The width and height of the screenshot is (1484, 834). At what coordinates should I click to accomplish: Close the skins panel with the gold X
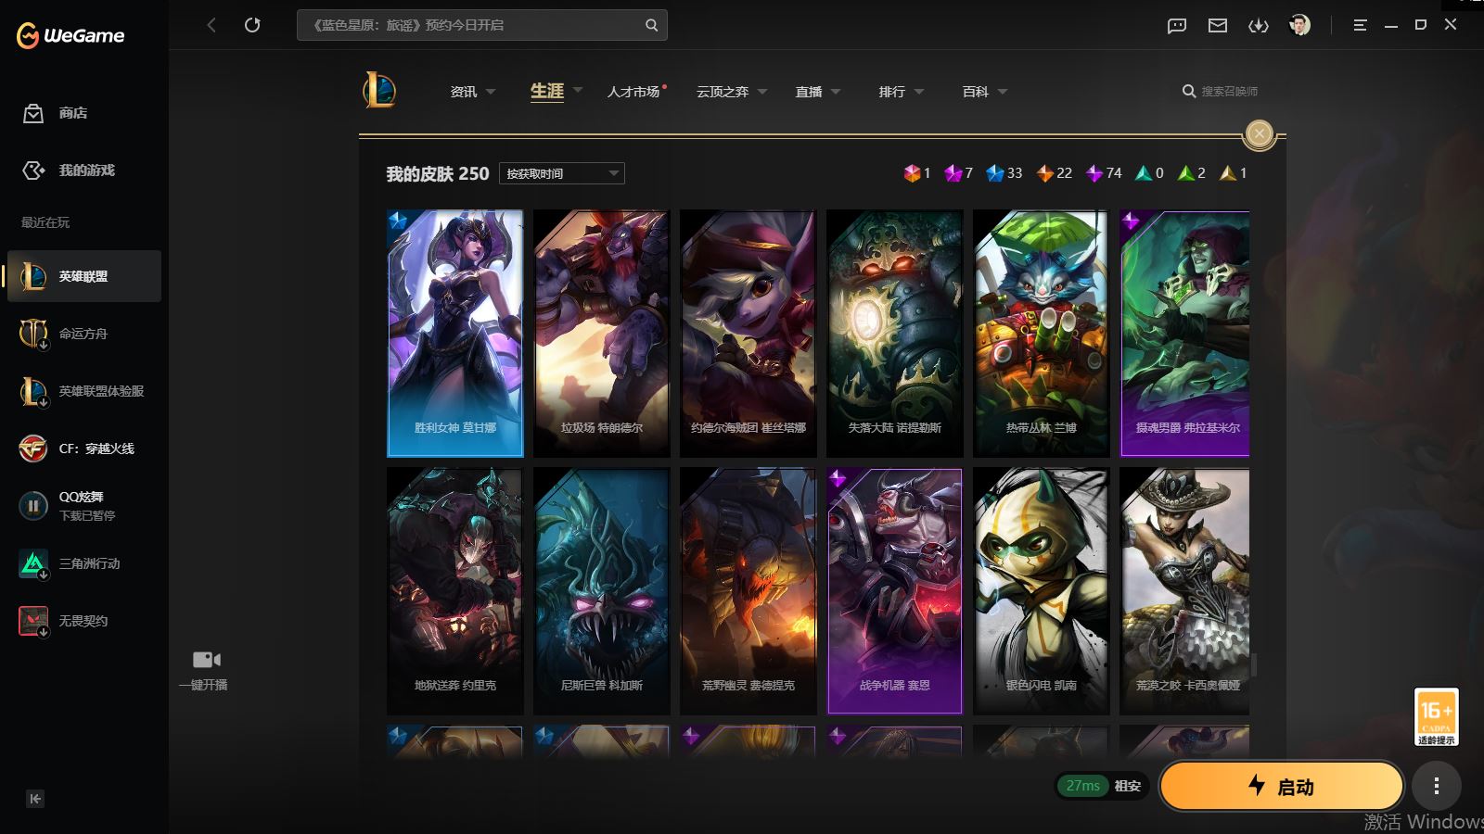1260,134
